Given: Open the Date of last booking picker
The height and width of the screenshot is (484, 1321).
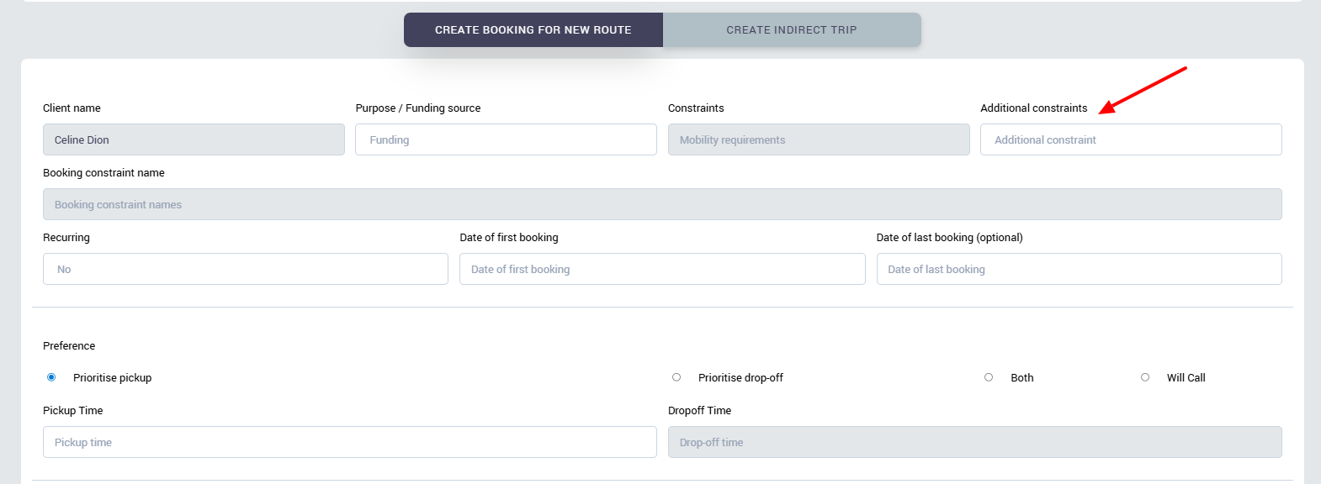Looking at the screenshot, I should coord(1079,269).
